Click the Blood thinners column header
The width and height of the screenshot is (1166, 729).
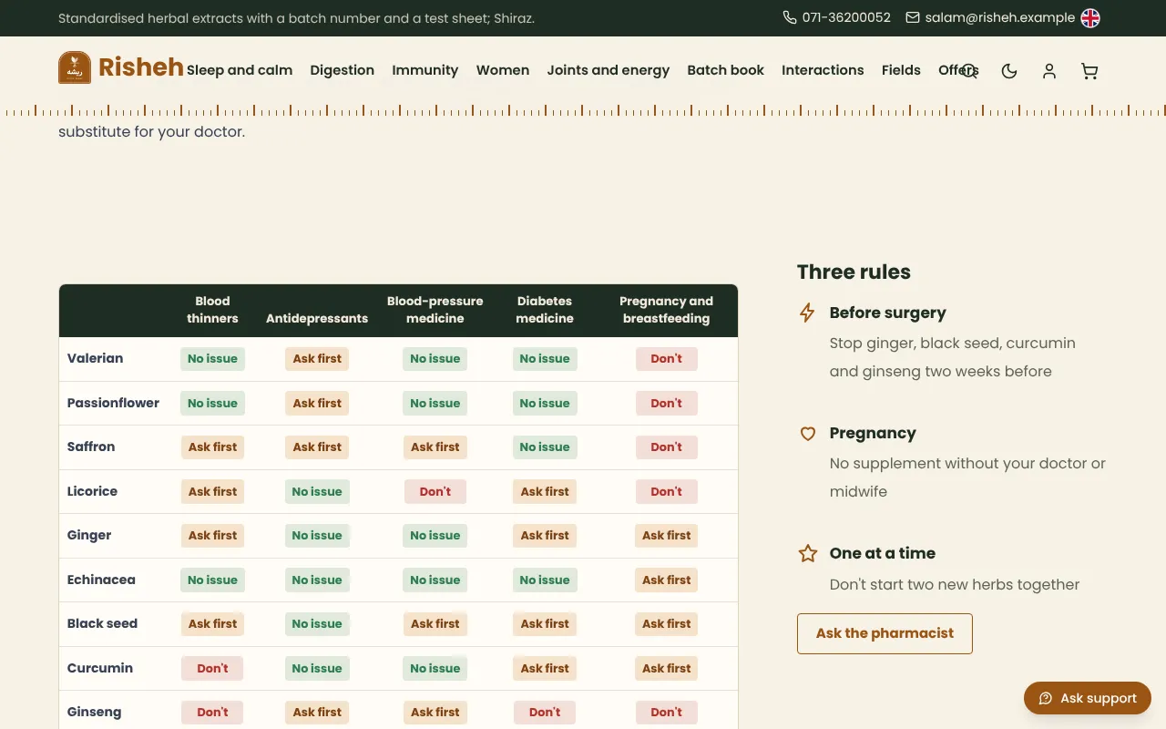click(212, 310)
